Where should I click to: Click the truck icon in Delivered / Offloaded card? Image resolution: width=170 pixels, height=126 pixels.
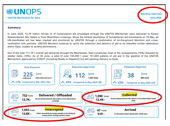pyautogui.click(x=15, y=96)
